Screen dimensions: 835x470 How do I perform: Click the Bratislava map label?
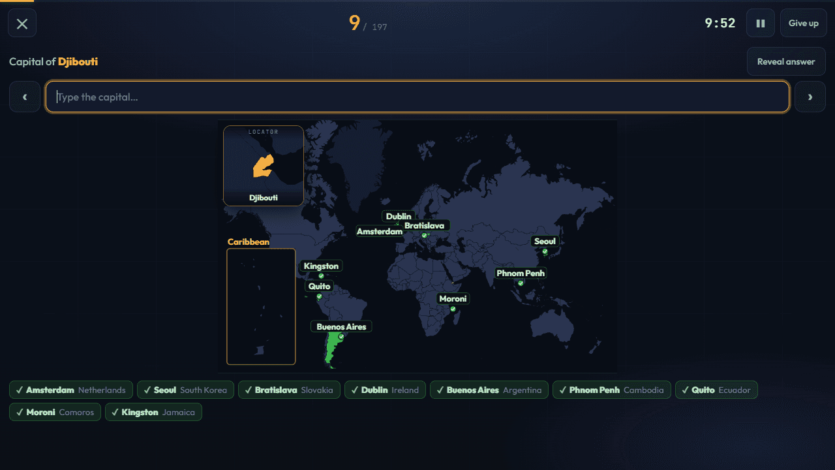point(424,226)
